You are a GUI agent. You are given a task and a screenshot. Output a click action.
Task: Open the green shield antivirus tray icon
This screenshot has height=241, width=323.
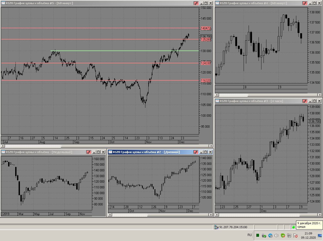point(283,236)
